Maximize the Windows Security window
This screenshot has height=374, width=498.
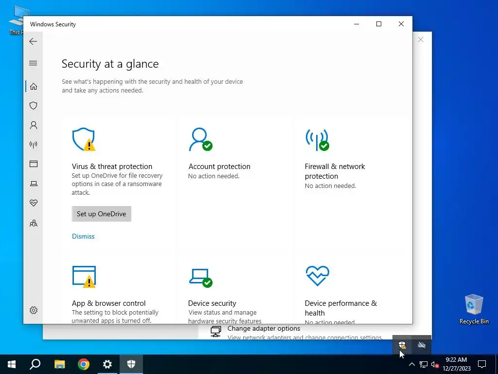(378, 24)
